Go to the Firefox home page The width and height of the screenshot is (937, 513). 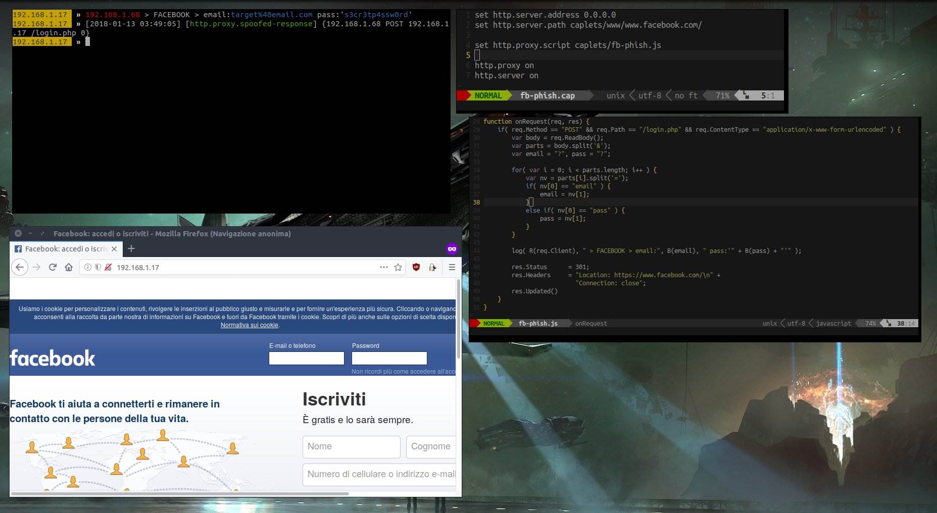[69, 267]
